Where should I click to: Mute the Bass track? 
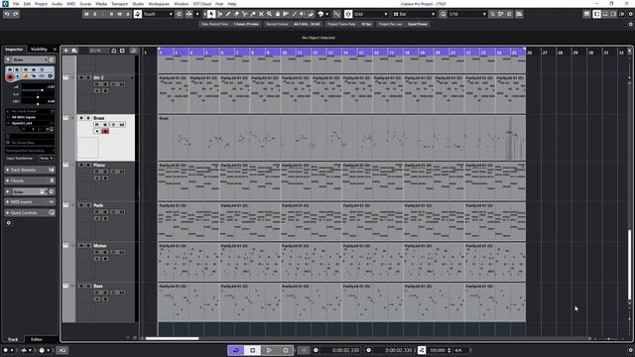(81, 286)
